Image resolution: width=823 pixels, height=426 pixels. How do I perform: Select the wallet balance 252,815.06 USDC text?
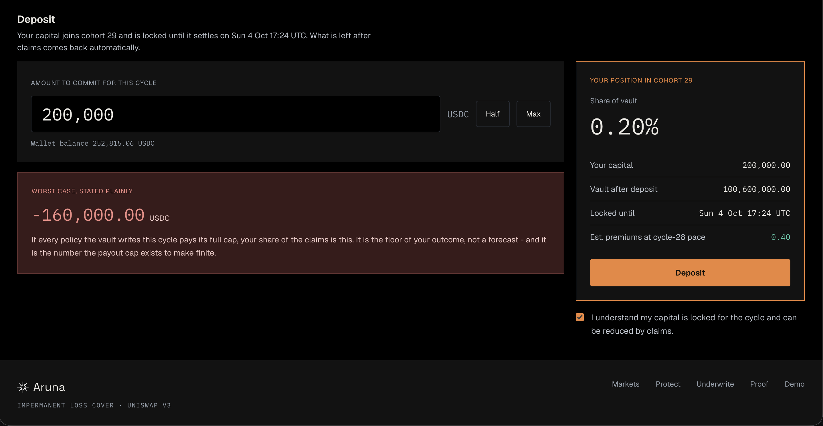[93, 144]
